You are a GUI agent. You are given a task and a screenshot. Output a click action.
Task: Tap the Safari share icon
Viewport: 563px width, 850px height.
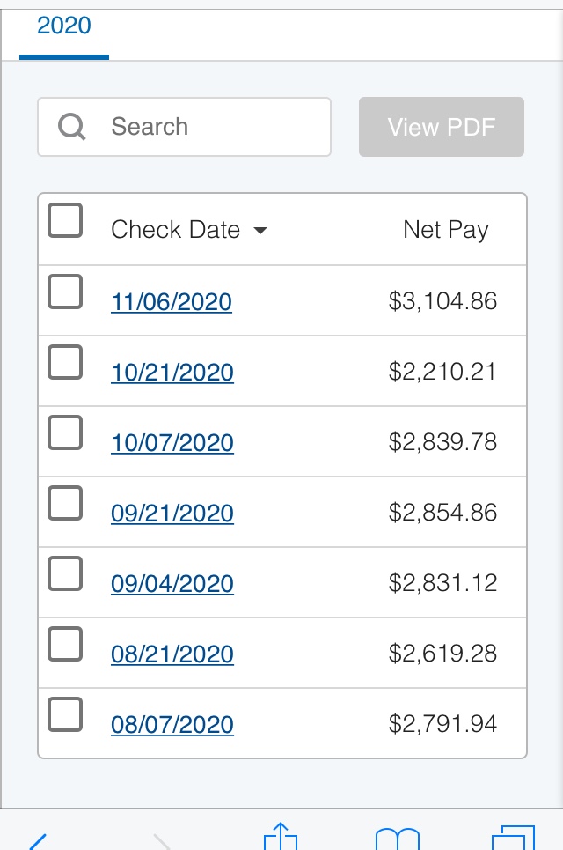(x=281, y=837)
